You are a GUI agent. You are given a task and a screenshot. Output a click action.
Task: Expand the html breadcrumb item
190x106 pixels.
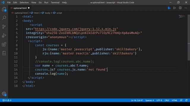tap(36, 13)
